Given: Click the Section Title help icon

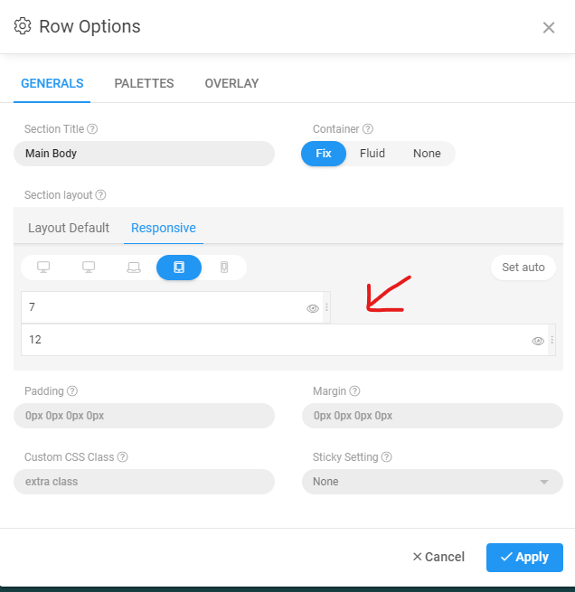Looking at the screenshot, I should coord(92,129).
